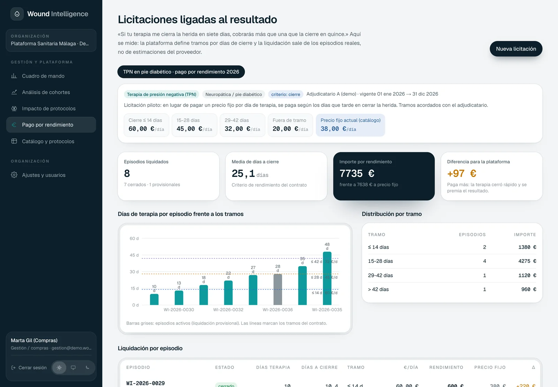Click the 29-42 días price tile
Viewport: 558px width, 387px height.
click(242, 125)
